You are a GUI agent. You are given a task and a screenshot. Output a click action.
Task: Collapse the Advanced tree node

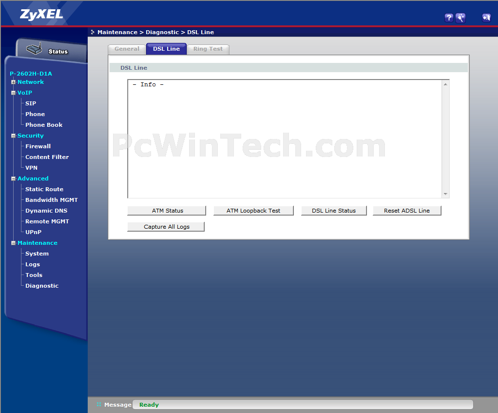coord(13,178)
